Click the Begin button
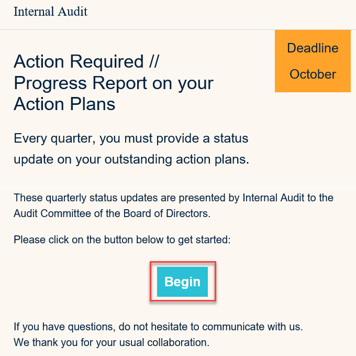 coord(182,282)
